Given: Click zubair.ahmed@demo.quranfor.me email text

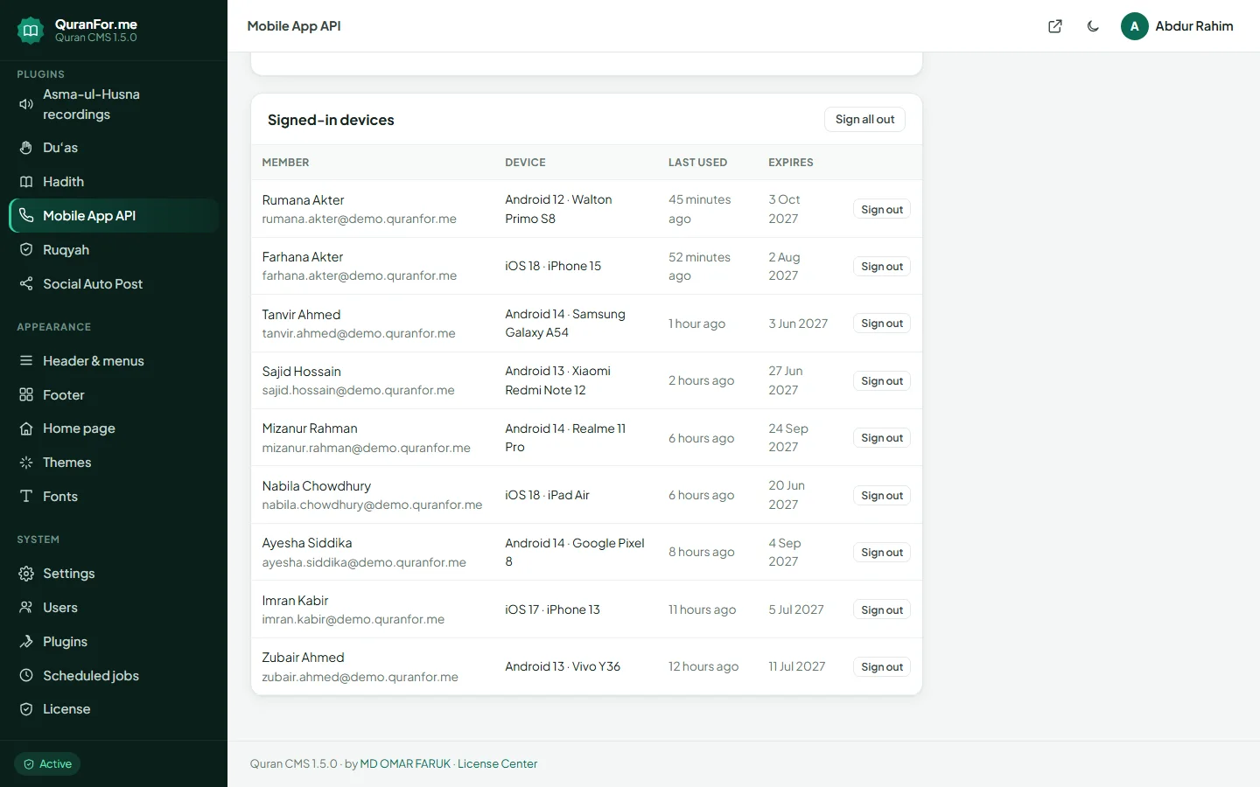Looking at the screenshot, I should 360,677.
